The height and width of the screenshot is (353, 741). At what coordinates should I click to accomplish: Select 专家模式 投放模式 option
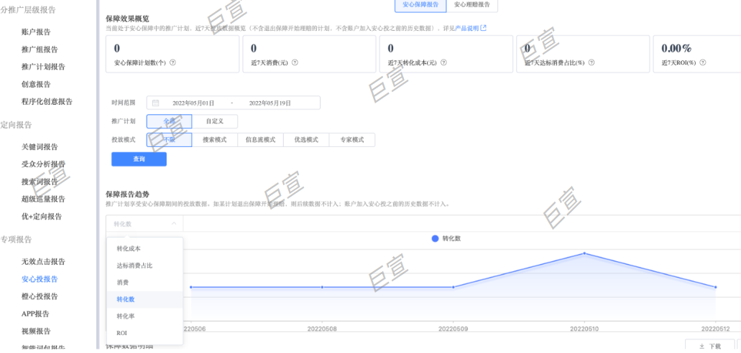click(351, 140)
